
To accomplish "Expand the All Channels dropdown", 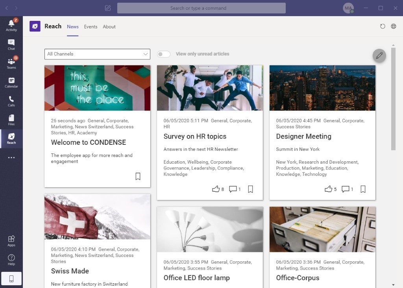I will pos(98,54).
